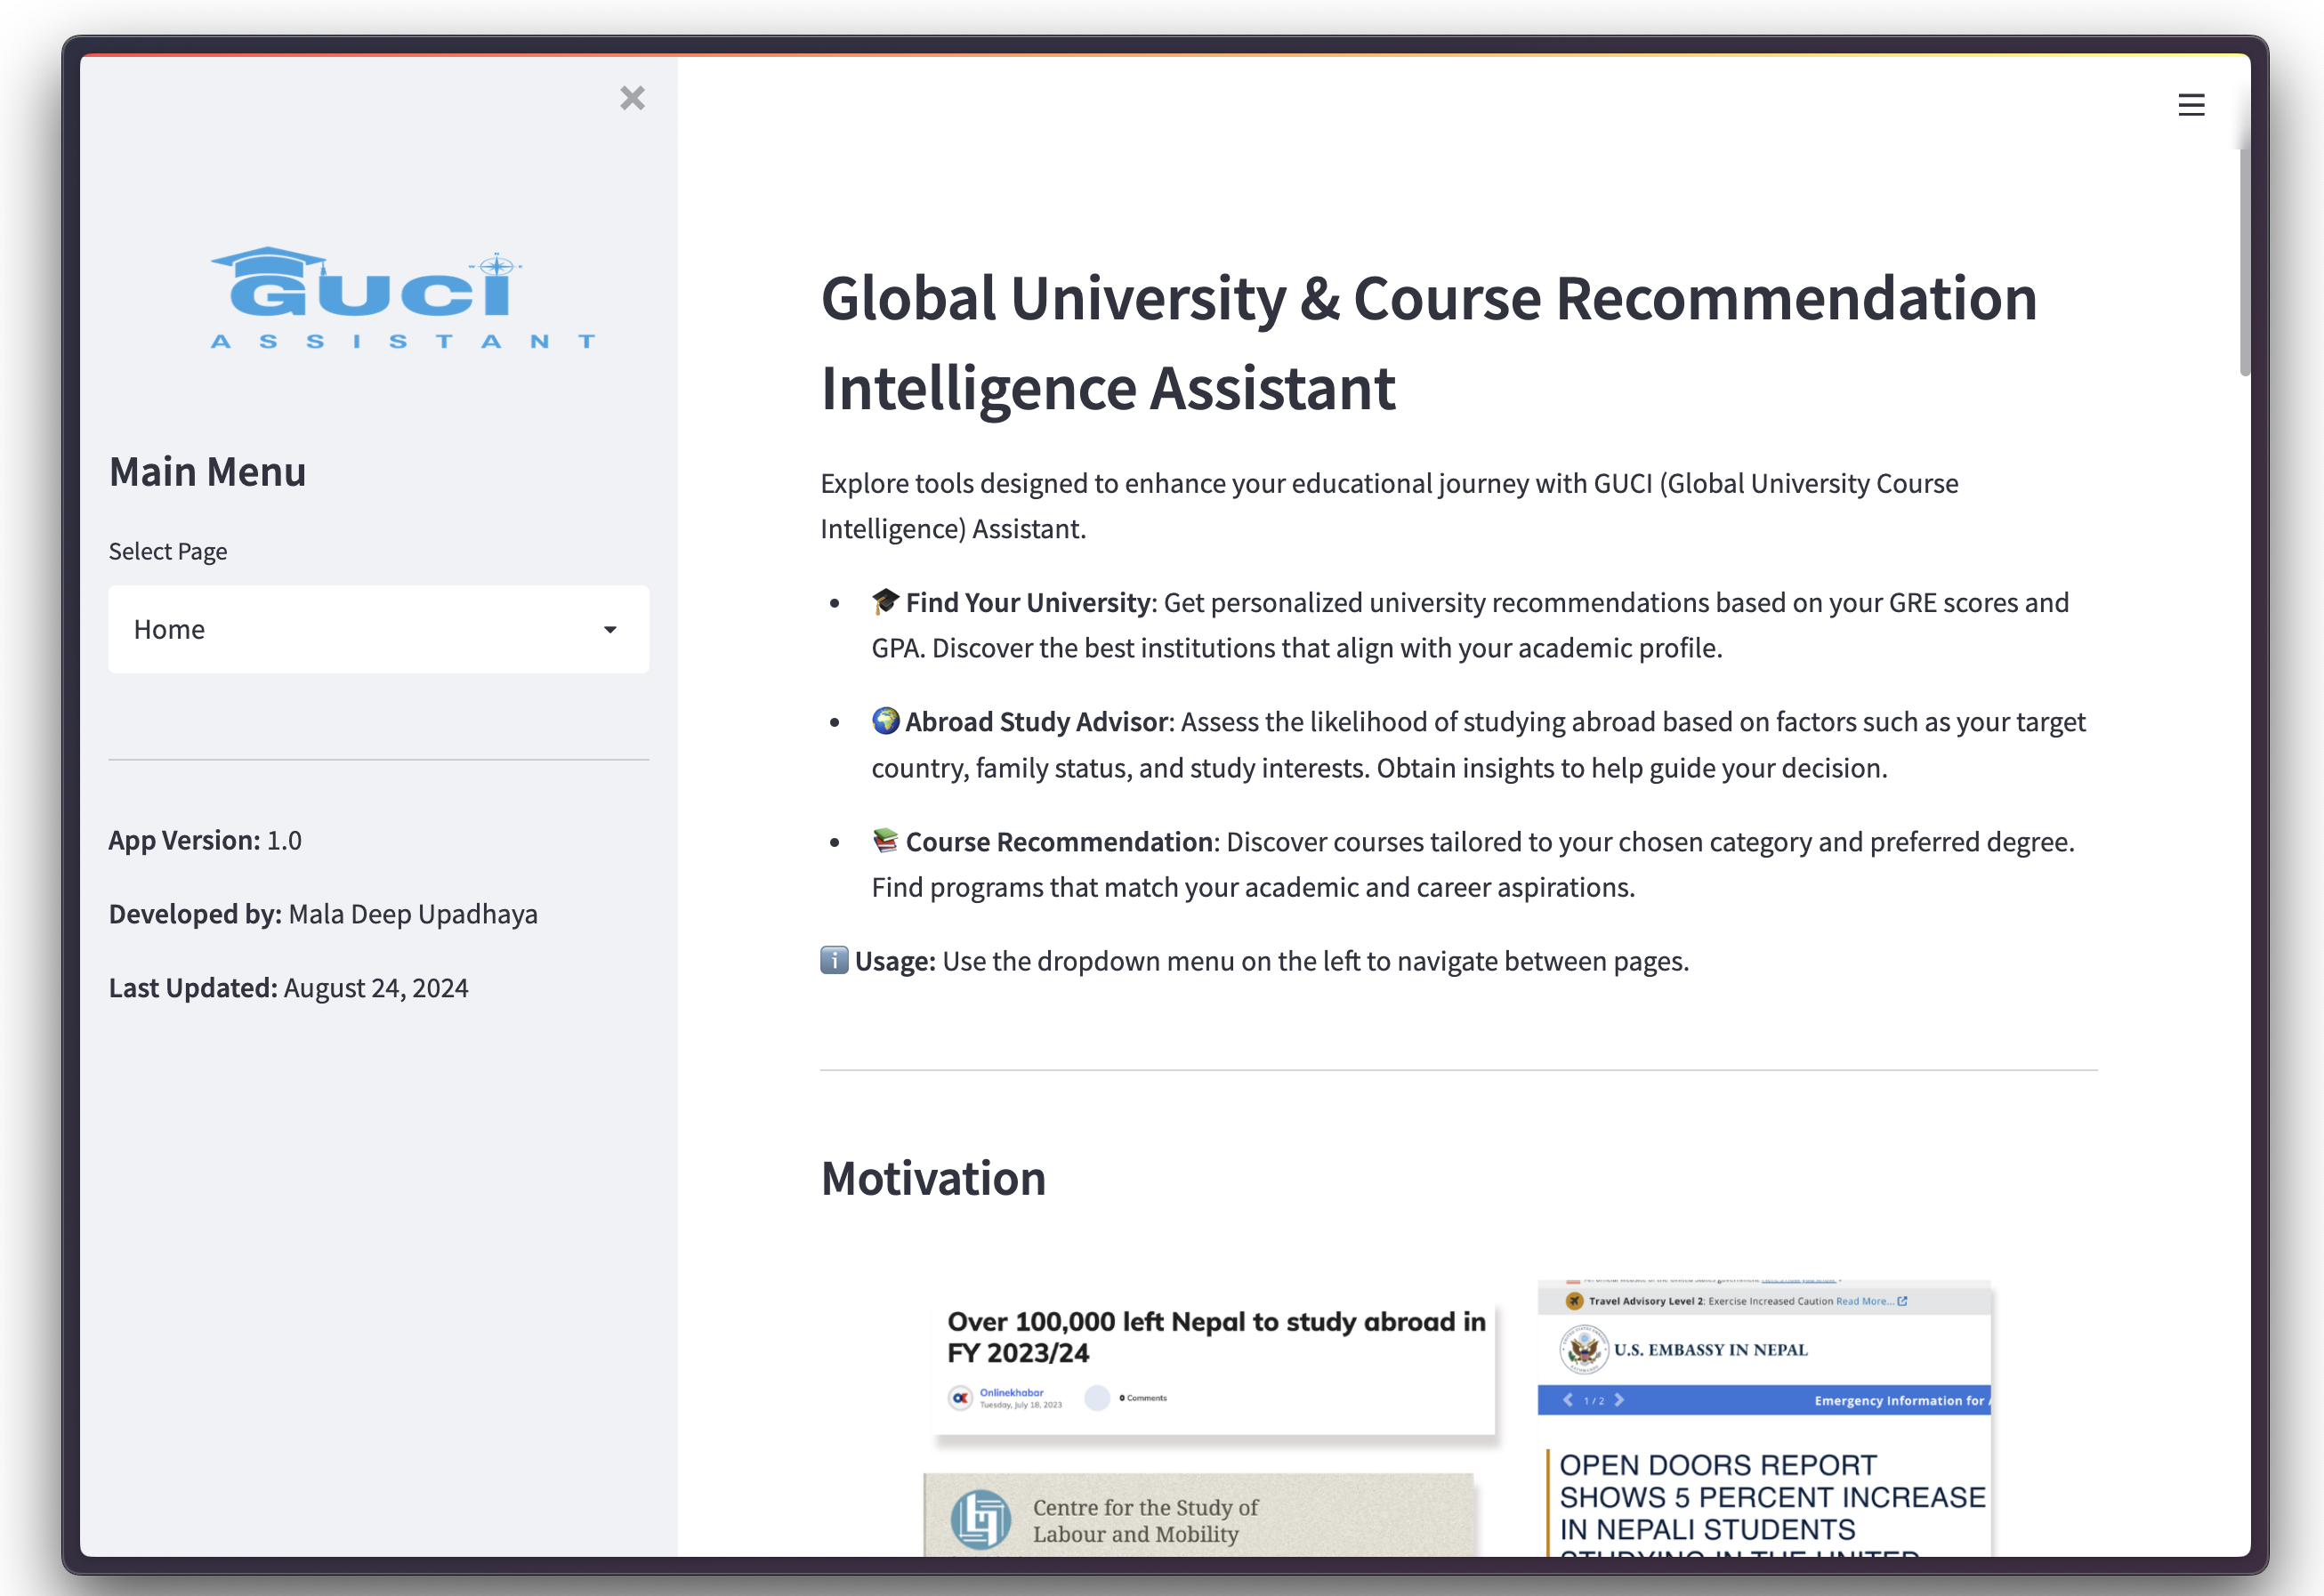Close the sidebar with the X icon
This screenshot has height=1596, width=2324.
632,98
